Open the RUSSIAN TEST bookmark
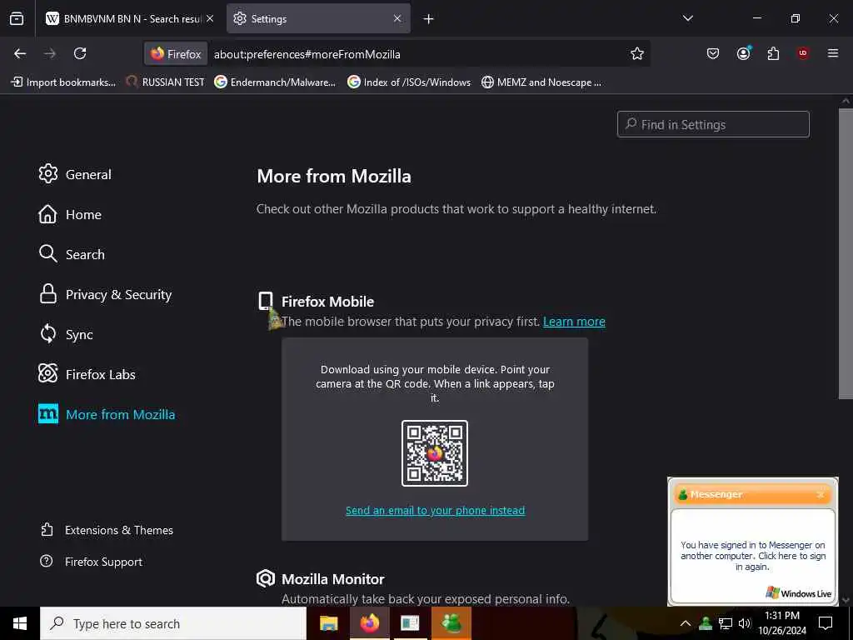Viewport: 853px width, 640px height. coord(166,82)
